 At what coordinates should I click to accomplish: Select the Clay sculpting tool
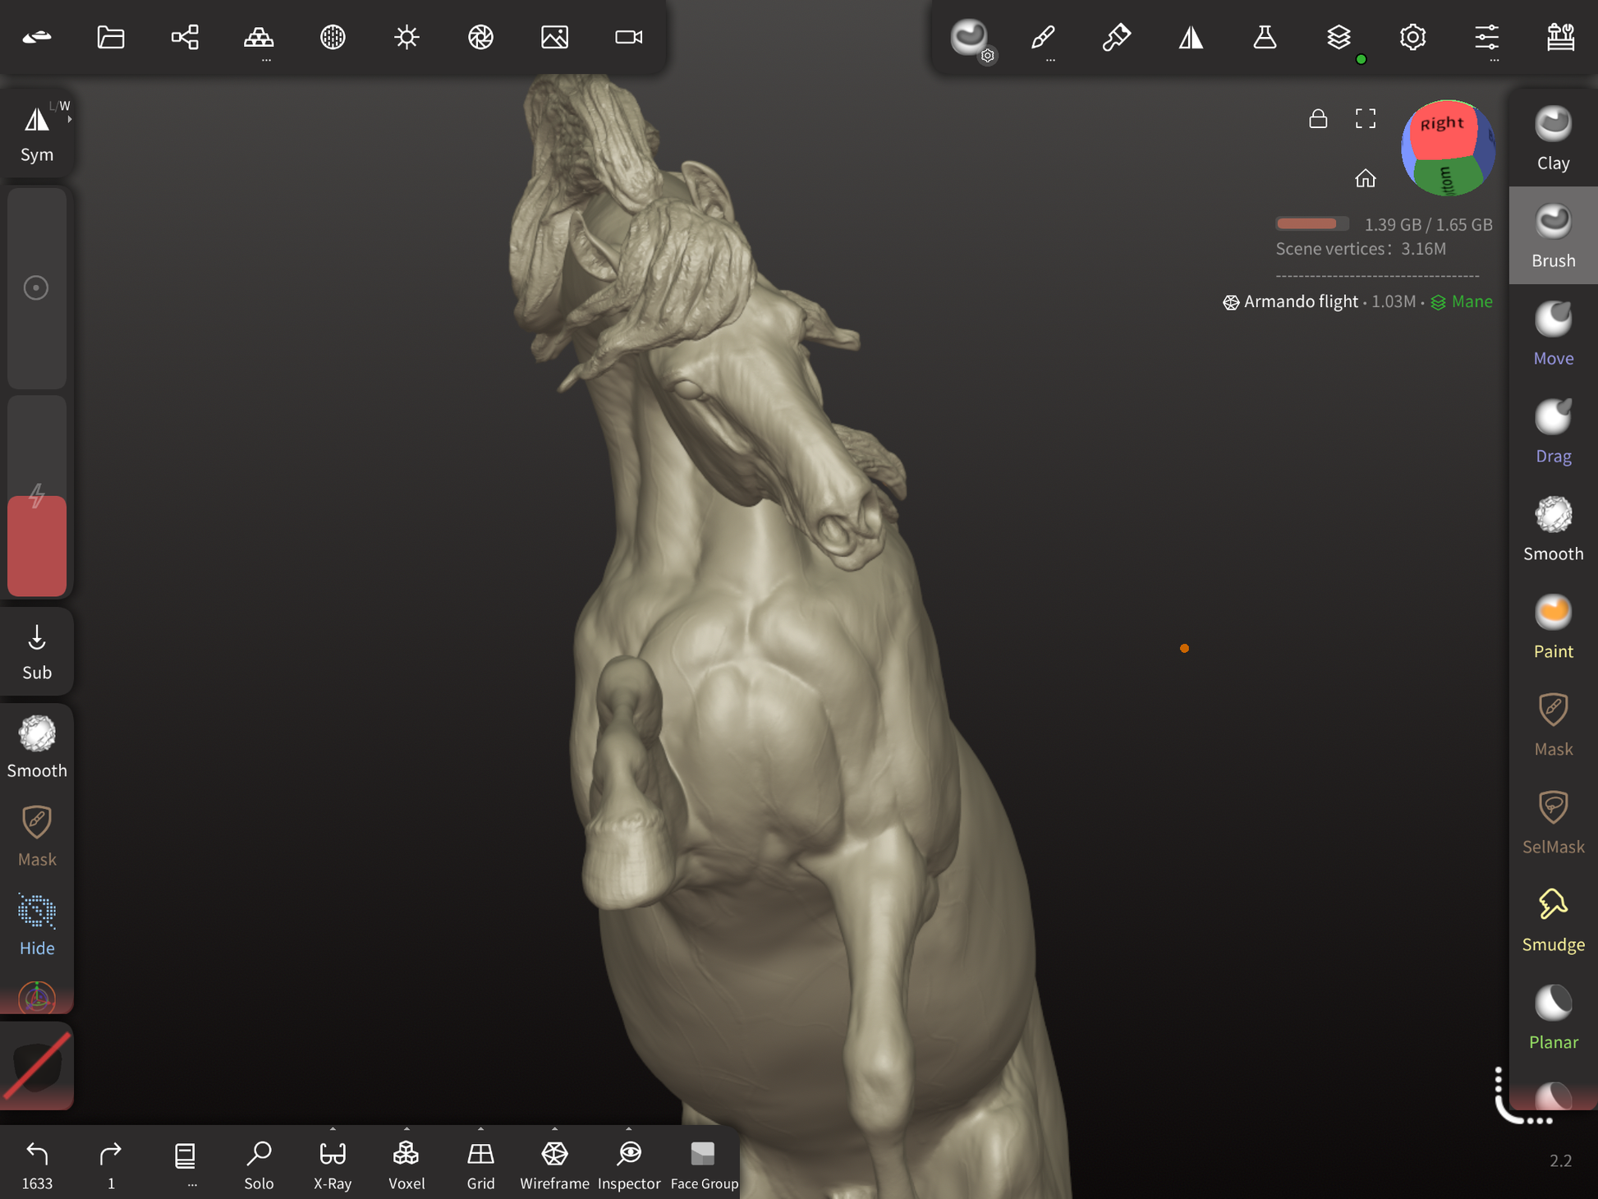click(x=1552, y=138)
